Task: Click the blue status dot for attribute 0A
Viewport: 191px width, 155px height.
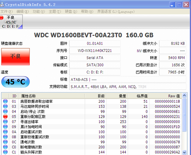Action: point(5,132)
